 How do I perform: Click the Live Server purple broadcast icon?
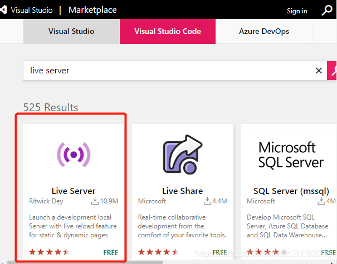pyautogui.click(x=74, y=155)
